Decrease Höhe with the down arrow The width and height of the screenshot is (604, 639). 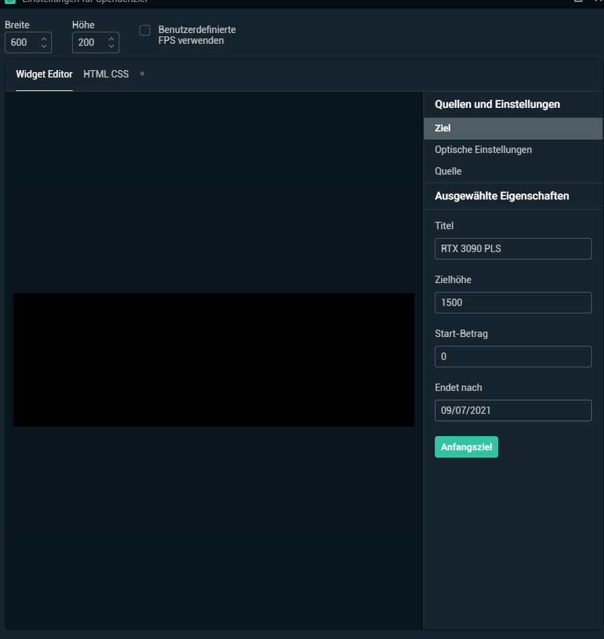point(111,47)
